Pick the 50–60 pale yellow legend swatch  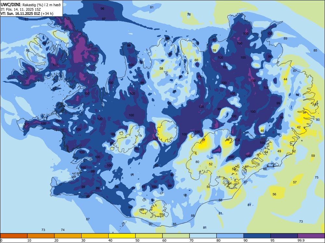[149, 236]
